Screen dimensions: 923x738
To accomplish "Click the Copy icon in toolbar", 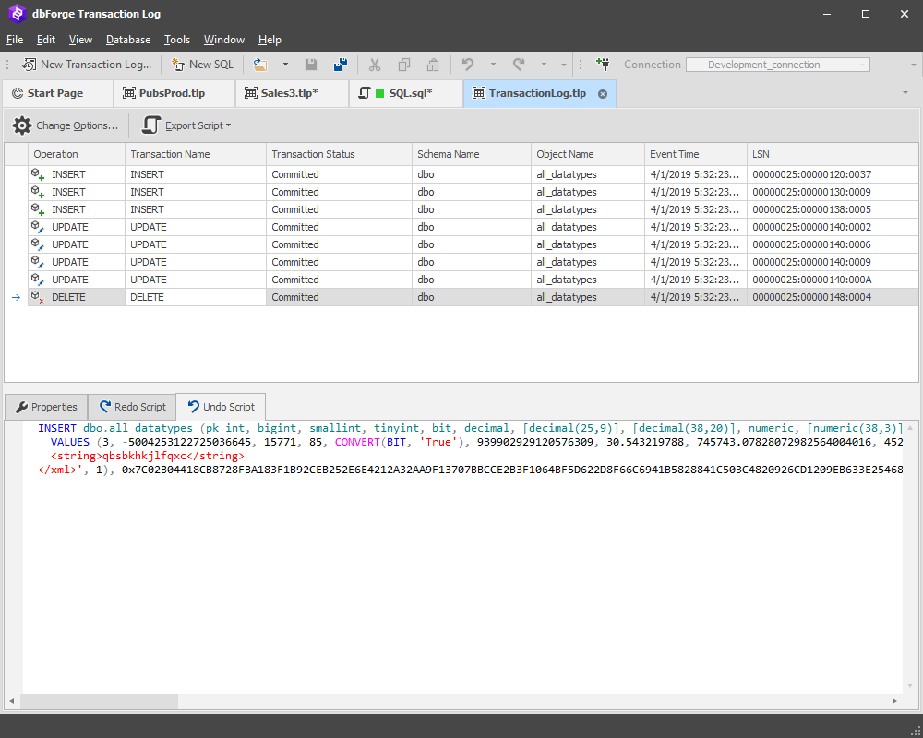I will coord(404,65).
